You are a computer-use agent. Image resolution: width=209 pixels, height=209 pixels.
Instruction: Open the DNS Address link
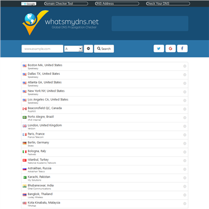pos(117,3)
